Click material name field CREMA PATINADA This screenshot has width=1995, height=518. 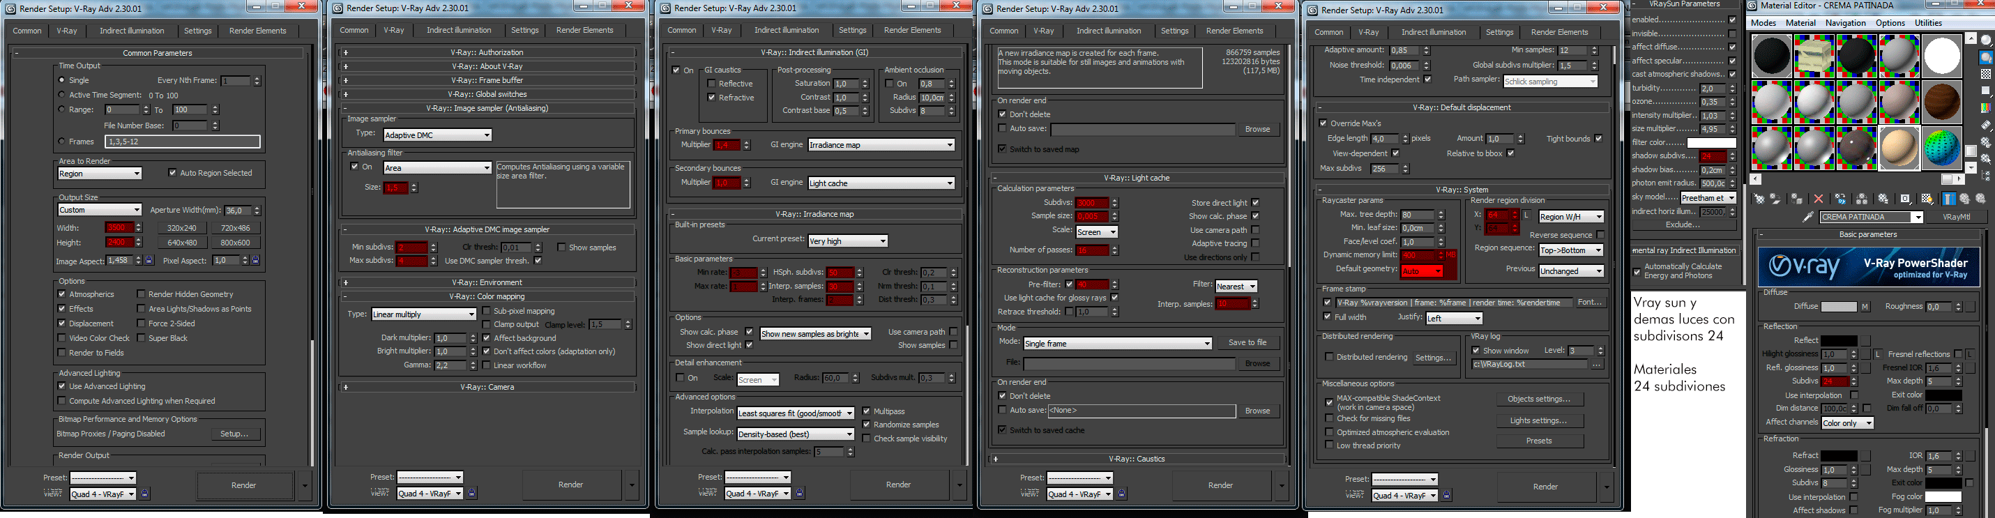point(1868,218)
